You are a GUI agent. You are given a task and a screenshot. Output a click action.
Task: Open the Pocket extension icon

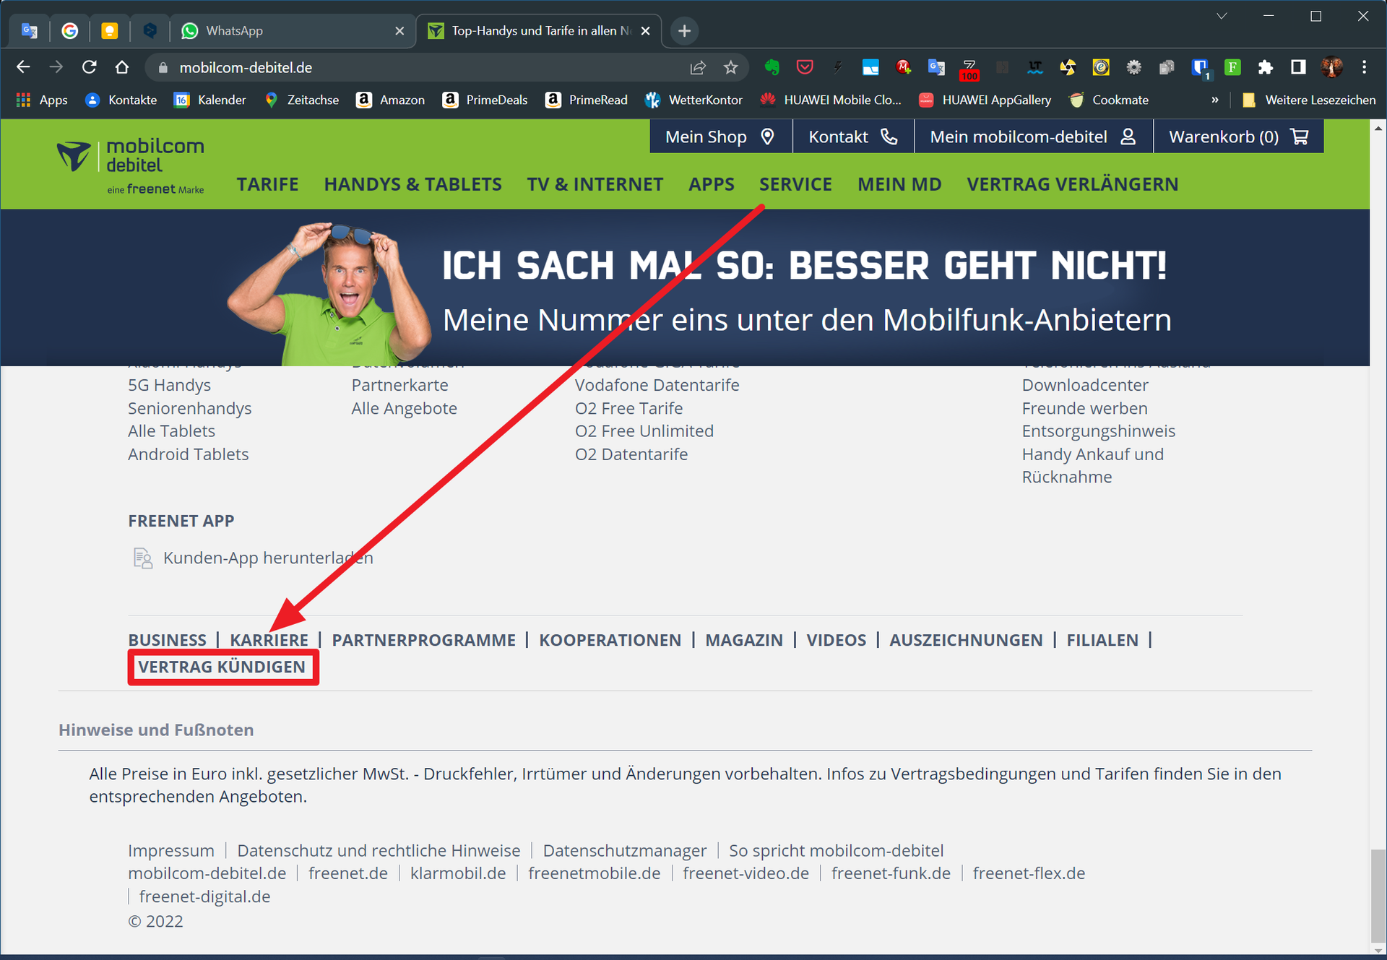pyautogui.click(x=805, y=67)
